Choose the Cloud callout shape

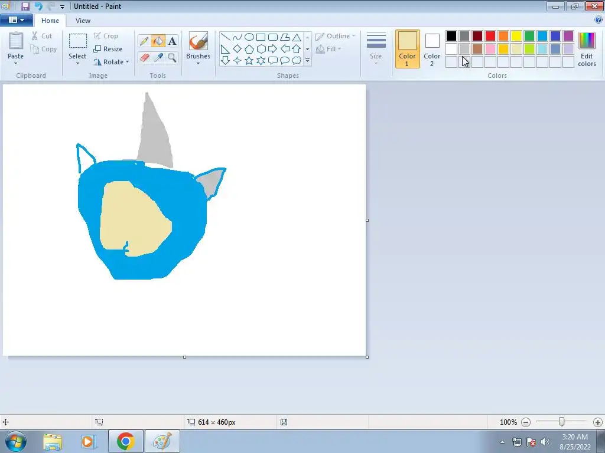(297, 61)
